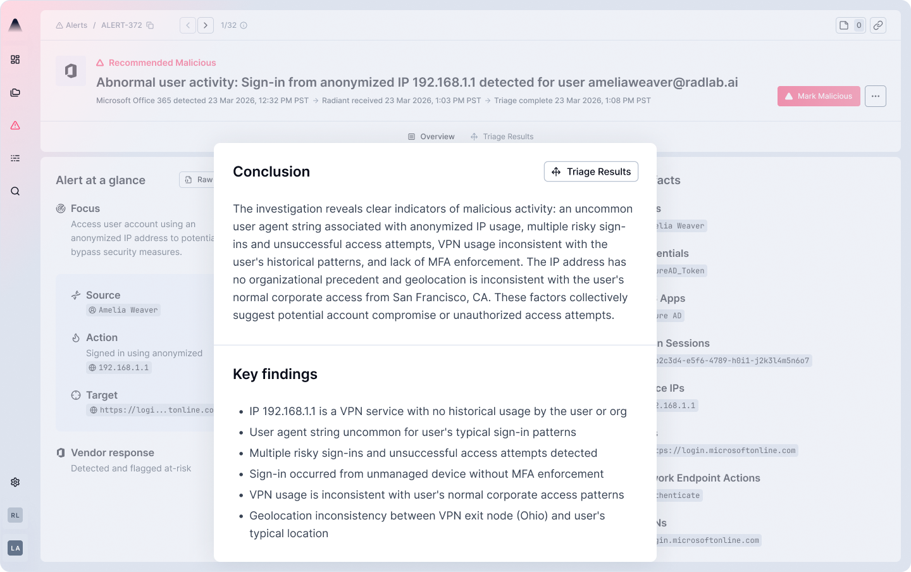Copy the ALERT-372 ID with copy icon
Image resolution: width=911 pixels, height=572 pixels.
150,25
